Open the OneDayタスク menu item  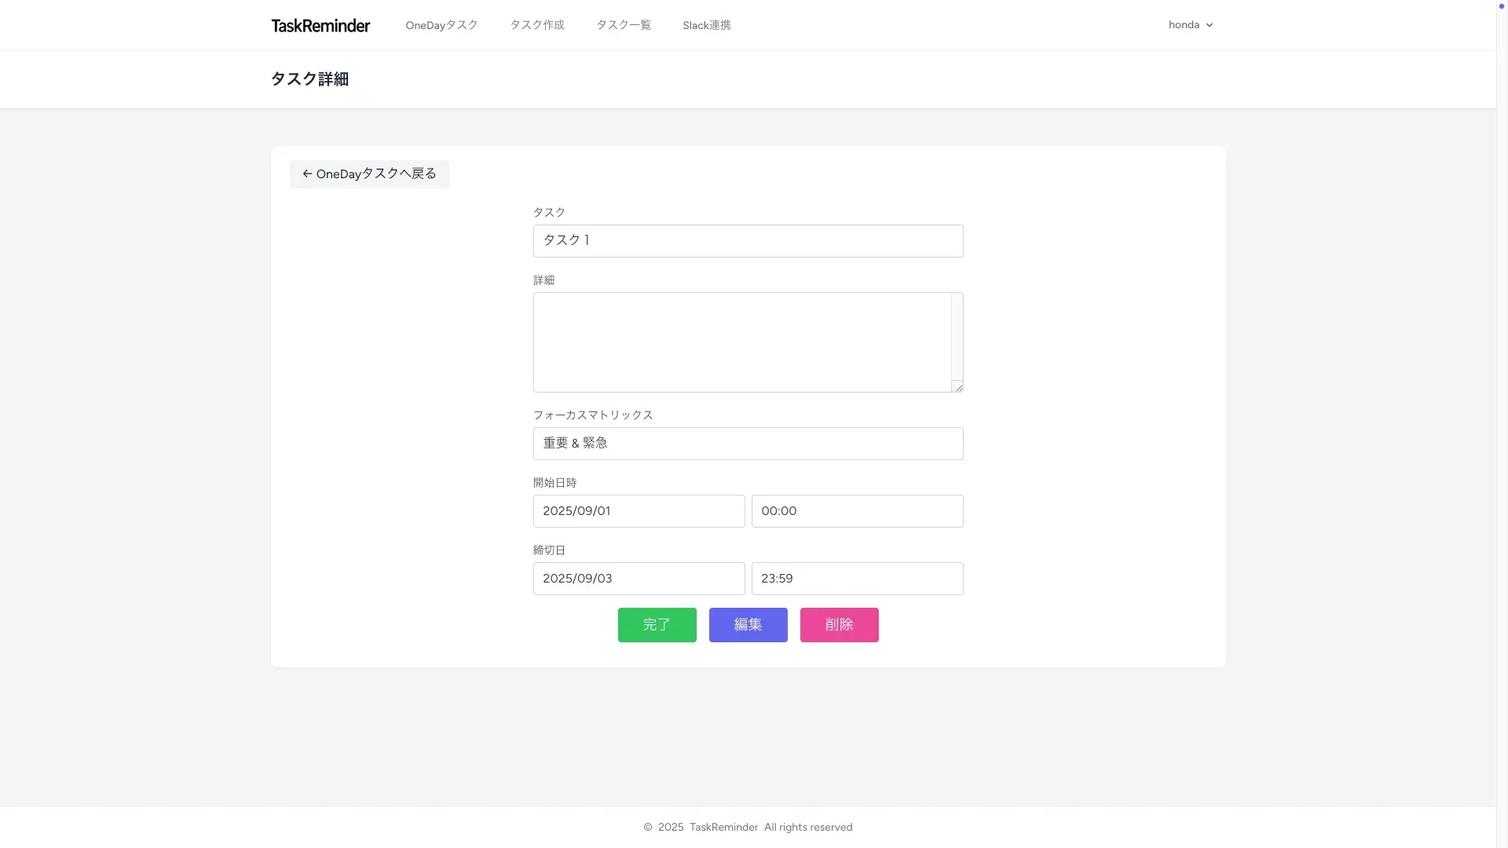441,25
